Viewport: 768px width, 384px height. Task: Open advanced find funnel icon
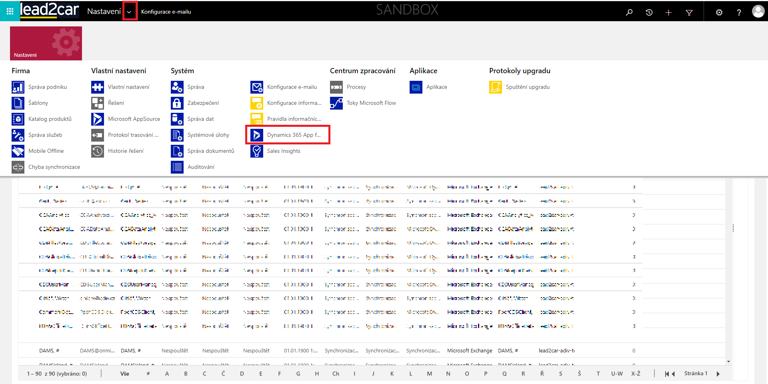click(689, 12)
